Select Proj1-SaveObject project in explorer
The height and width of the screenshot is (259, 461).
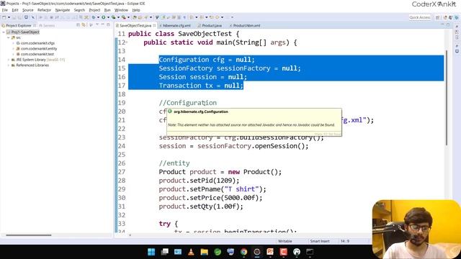click(x=25, y=32)
